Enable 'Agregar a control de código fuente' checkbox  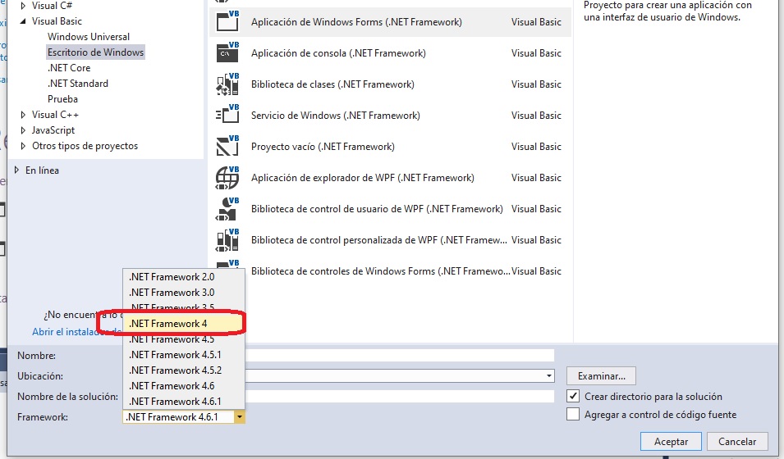[x=573, y=415]
